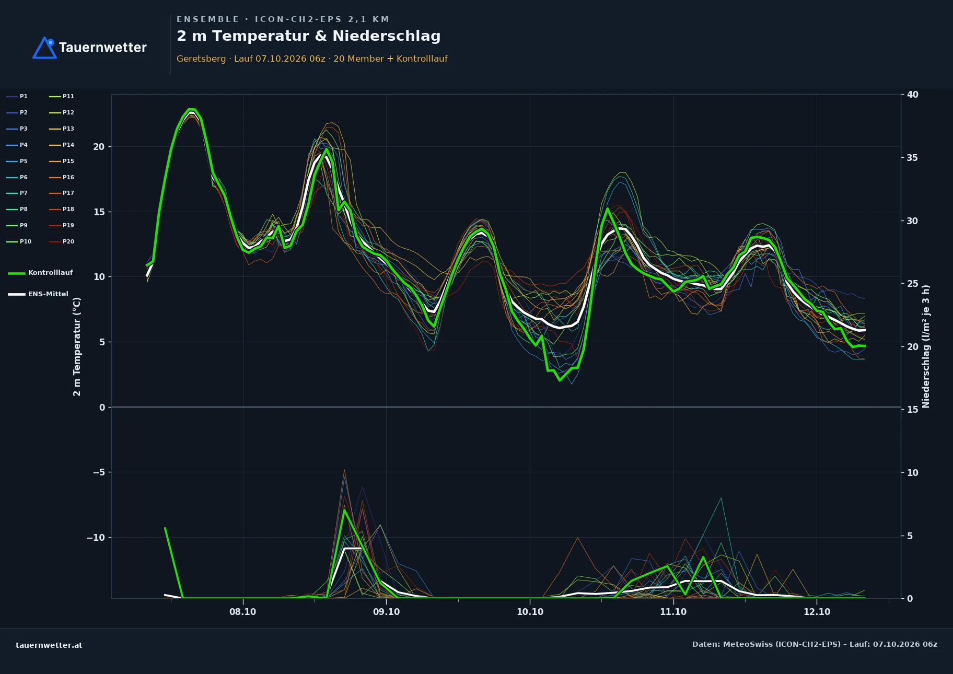Click the MeteoSwiss data source footer text
This screenshot has width=953, height=674.
click(x=815, y=644)
